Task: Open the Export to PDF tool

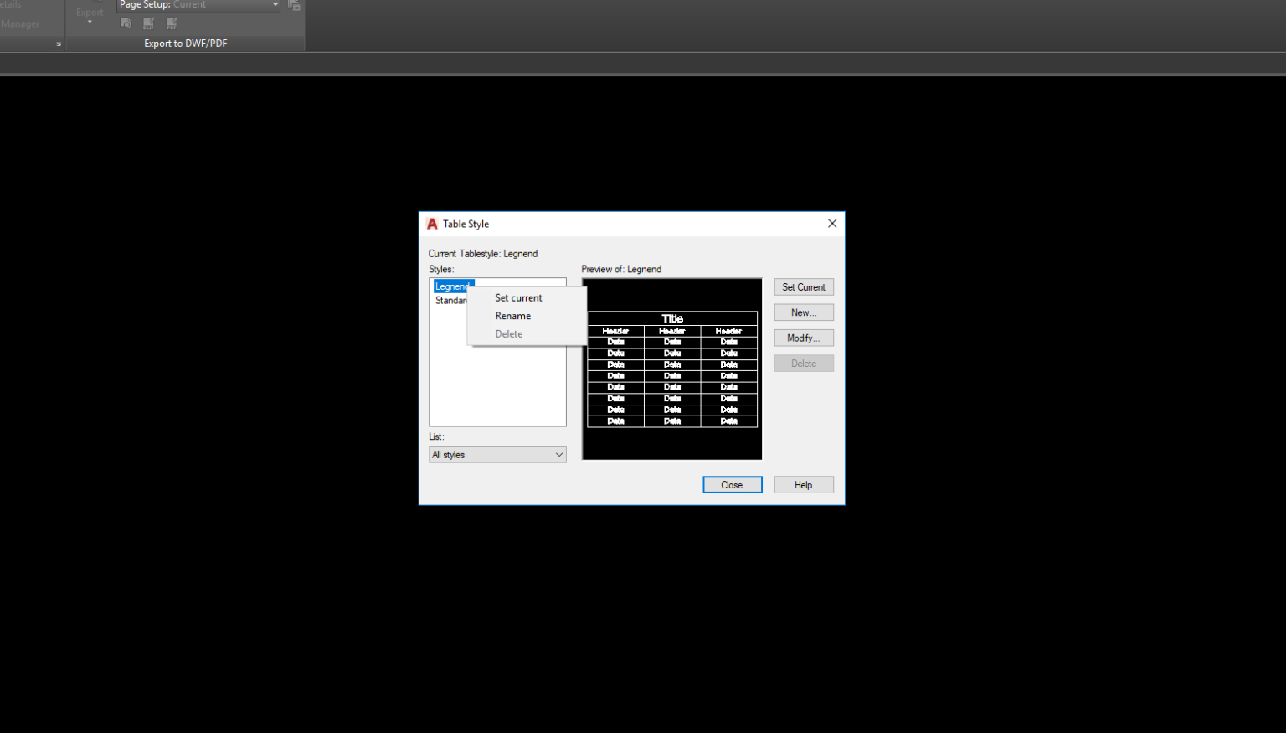Action: (170, 23)
